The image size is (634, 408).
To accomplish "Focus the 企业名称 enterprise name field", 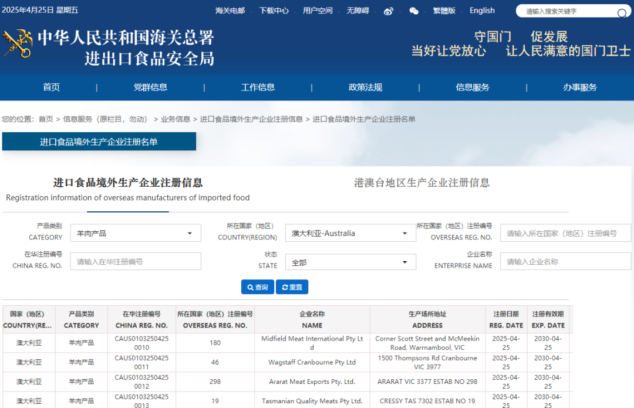I will coord(565,262).
